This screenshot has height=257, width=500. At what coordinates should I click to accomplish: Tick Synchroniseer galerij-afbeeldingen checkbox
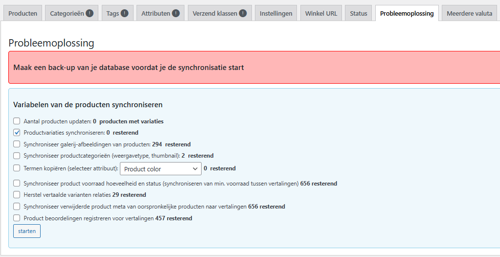[17, 144]
